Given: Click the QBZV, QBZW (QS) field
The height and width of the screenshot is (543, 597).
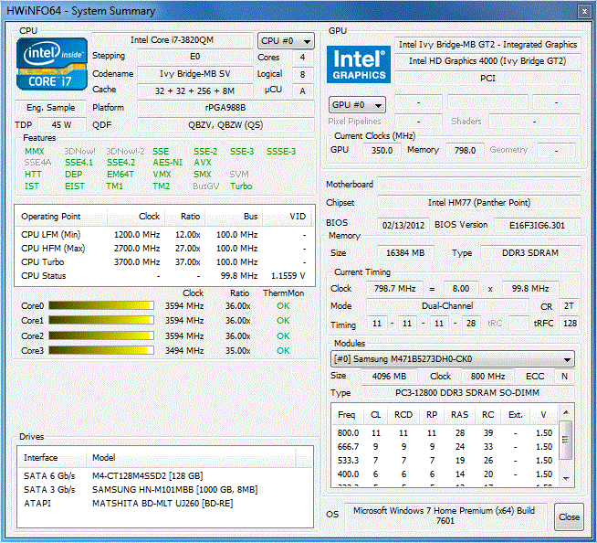Looking at the screenshot, I should tap(225, 124).
